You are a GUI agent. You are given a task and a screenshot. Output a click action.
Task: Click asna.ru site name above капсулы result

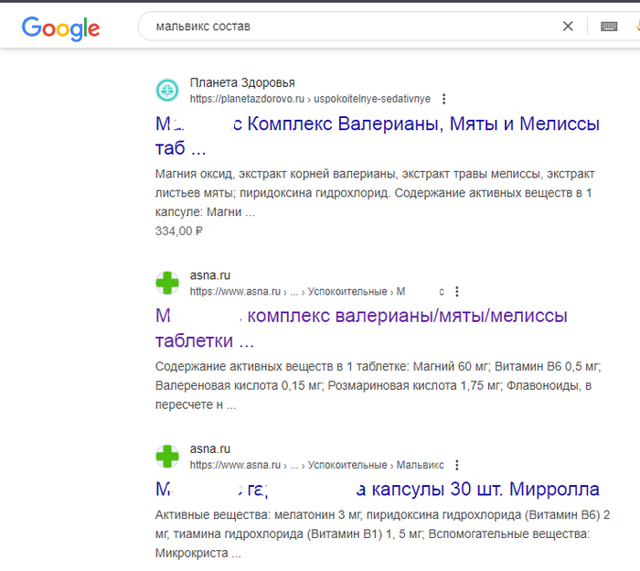pyautogui.click(x=209, y=448)
